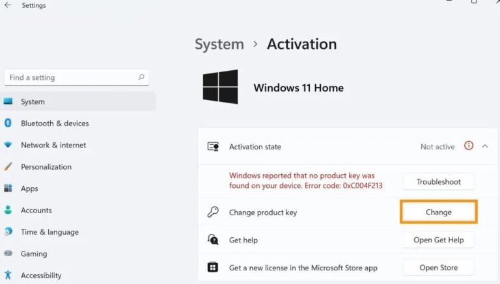
Task: Click the Bluetooth & devices icon
Action: tap(8, 123)
